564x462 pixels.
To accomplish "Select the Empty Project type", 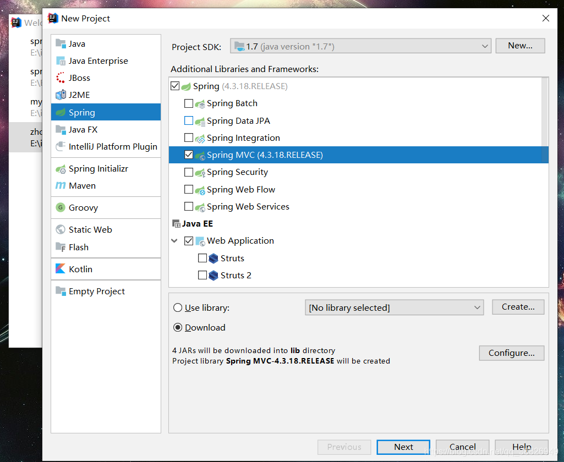I will pyautogui.click(x=106, y=291).
